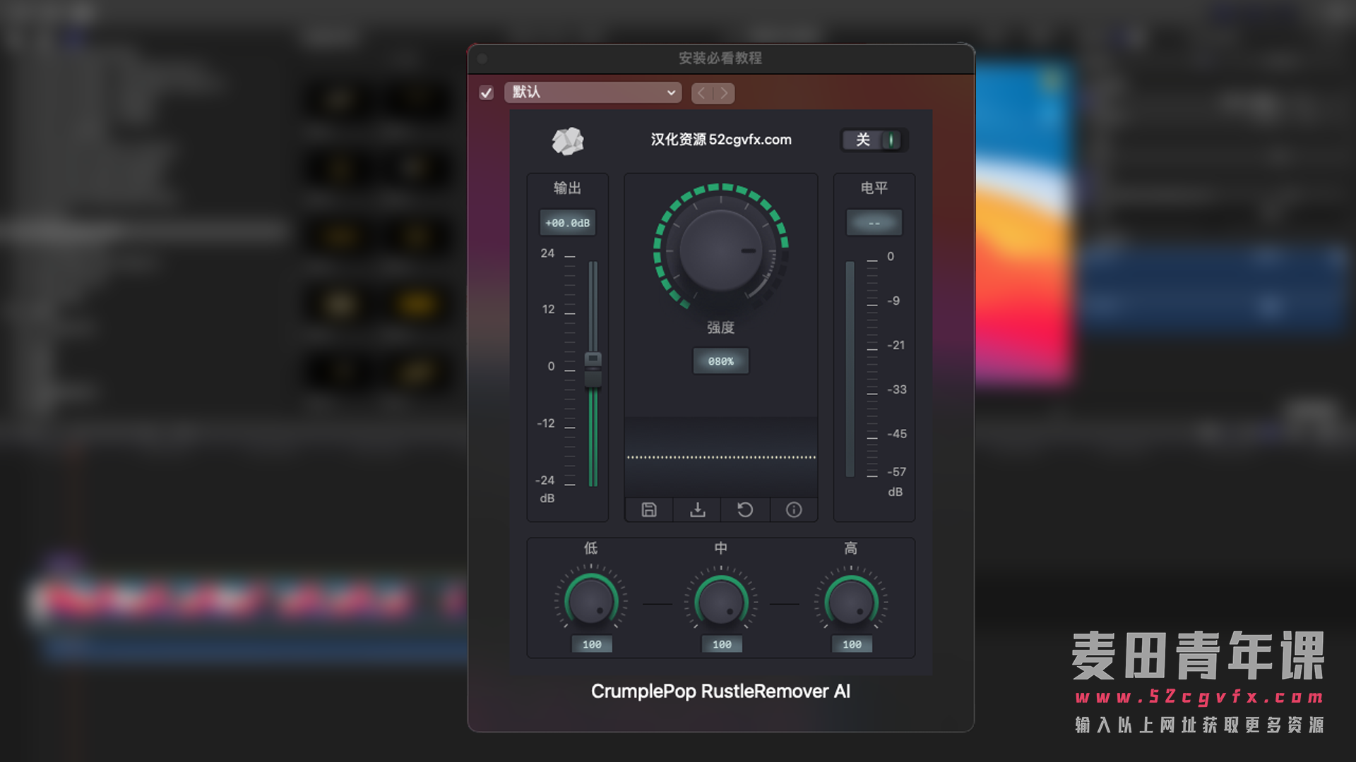Image resolution: width=1356 pixels, height=762 pixels.
Task: Click the dotted waveform display
Action: [x=721, y=457]
